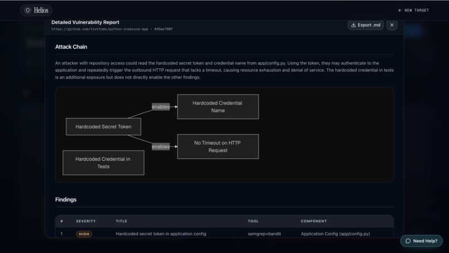Open finding 'Hardcoded secret token in application config'
The width and height of the screenshot is (449, 253).
(x=161, y=234)
